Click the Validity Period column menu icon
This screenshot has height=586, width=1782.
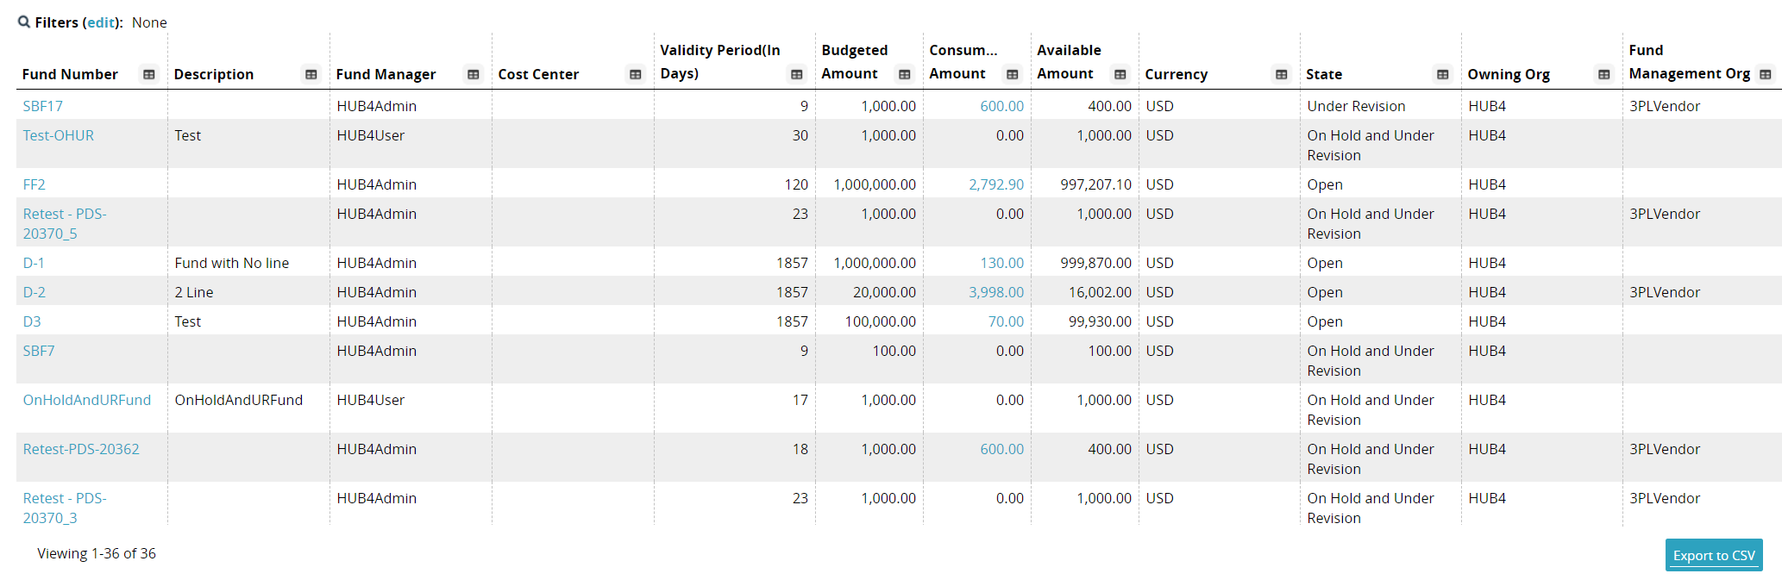[x=797, y=75]
